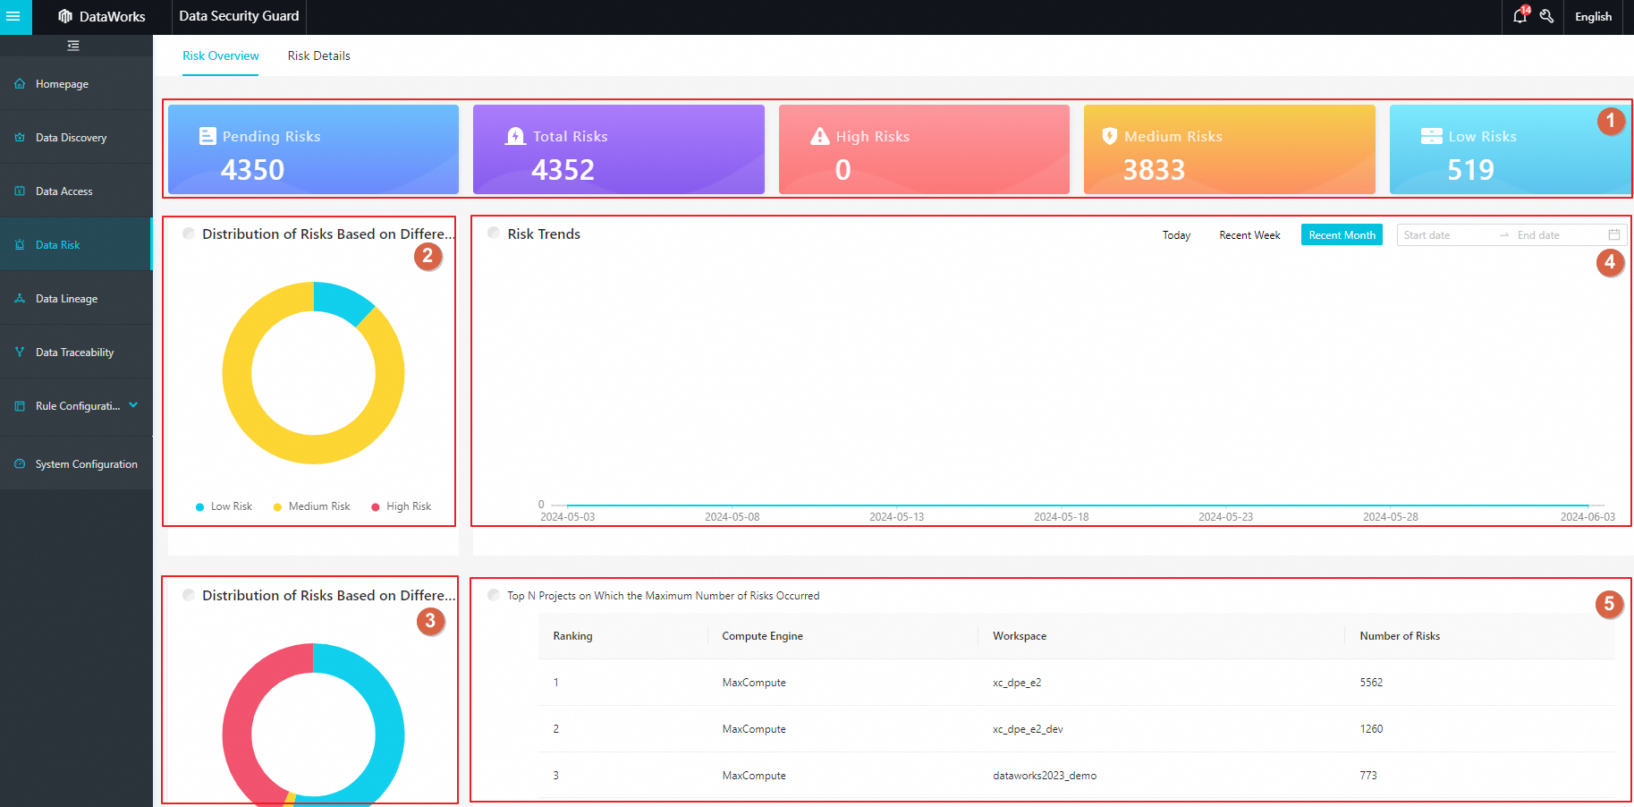This screenshot has width=1634, height=807.
Task: Click workspace dataworks2023_demo in the table
Action: point(1045,776)
